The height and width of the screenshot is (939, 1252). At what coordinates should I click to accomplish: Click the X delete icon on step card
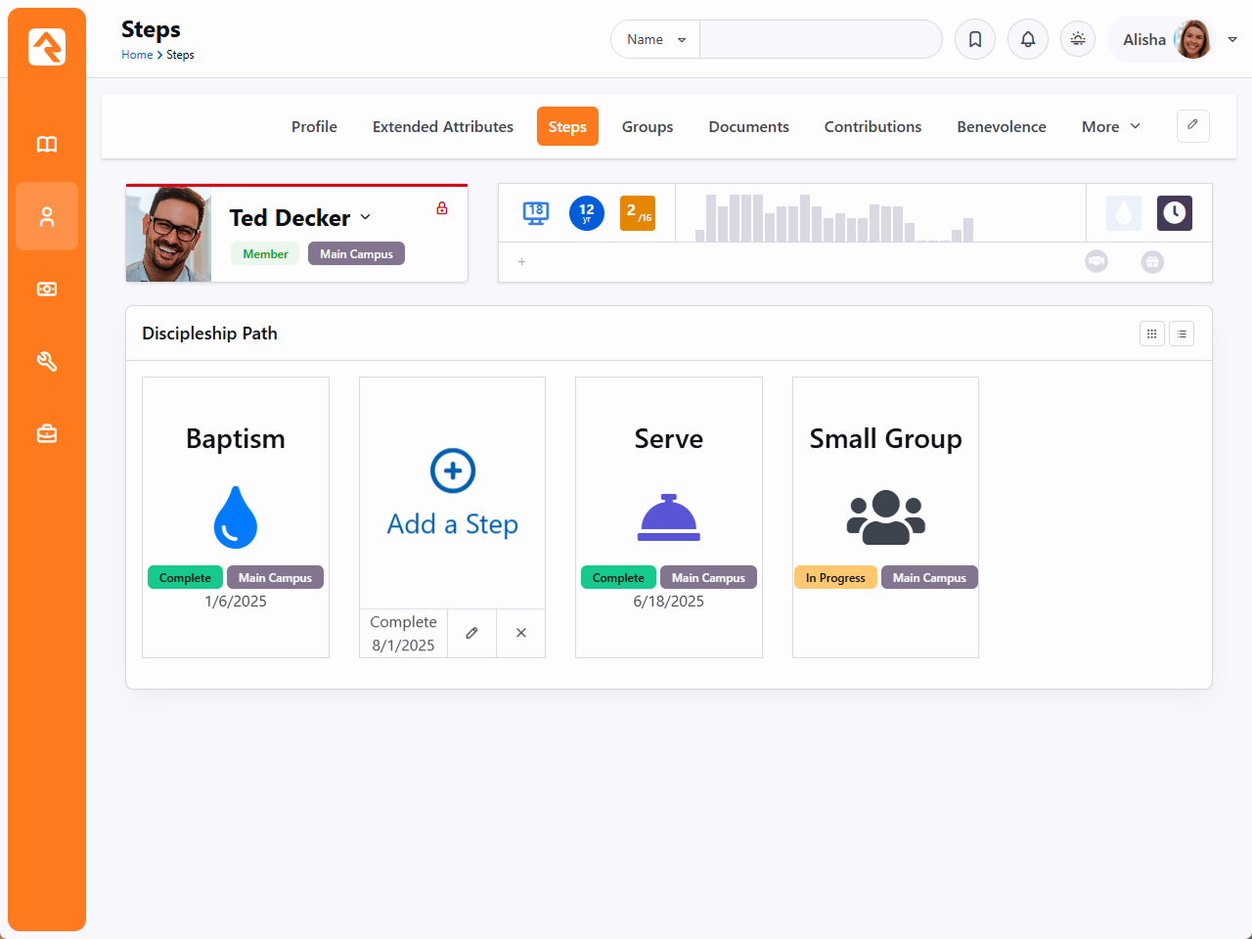521,633
